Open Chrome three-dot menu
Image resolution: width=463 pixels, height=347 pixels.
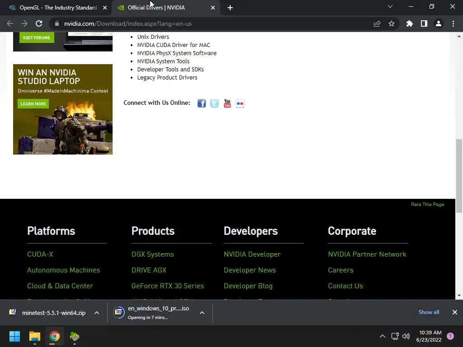pos(453,23)
